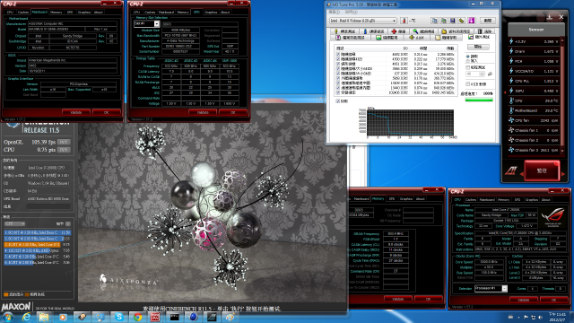The height and width of the screenshot is (323, 574).
Task: Open Internet Explorer from the taskbar
Action: coord(26,317)
